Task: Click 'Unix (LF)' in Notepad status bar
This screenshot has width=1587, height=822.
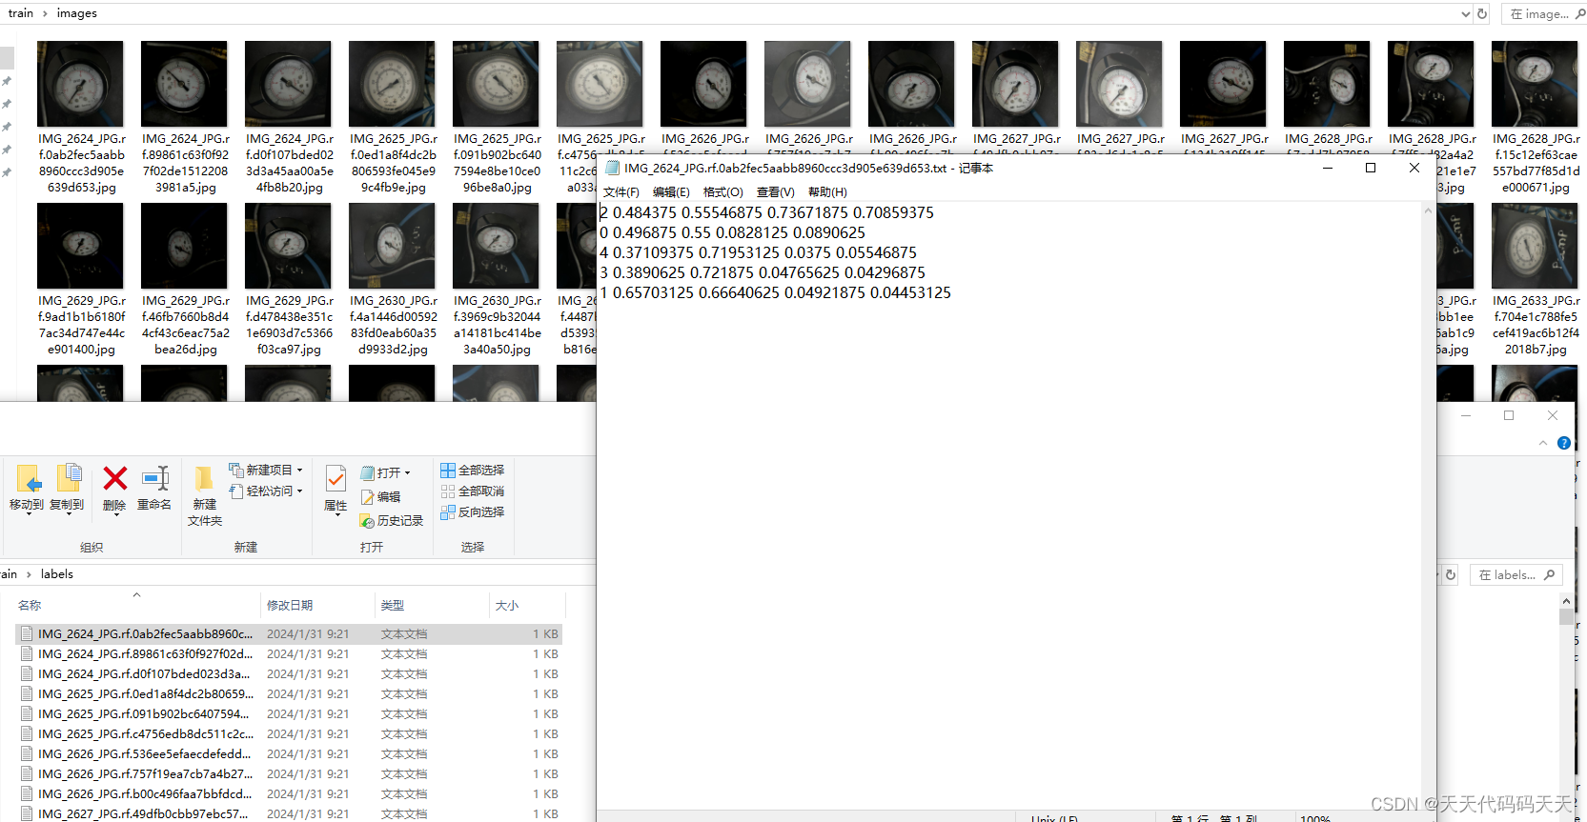Action: (x=1054, y=817)
